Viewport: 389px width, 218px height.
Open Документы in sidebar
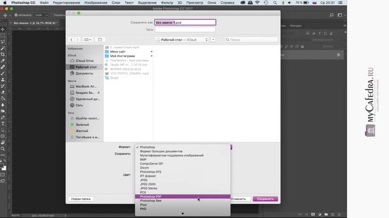[84, 73]
